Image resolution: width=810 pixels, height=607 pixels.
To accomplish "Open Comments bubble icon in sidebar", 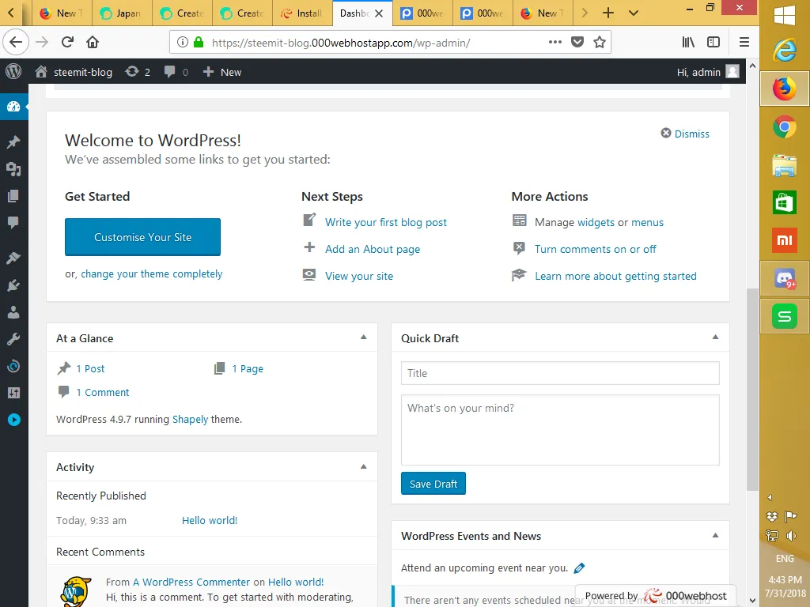I will pos(13,222).
